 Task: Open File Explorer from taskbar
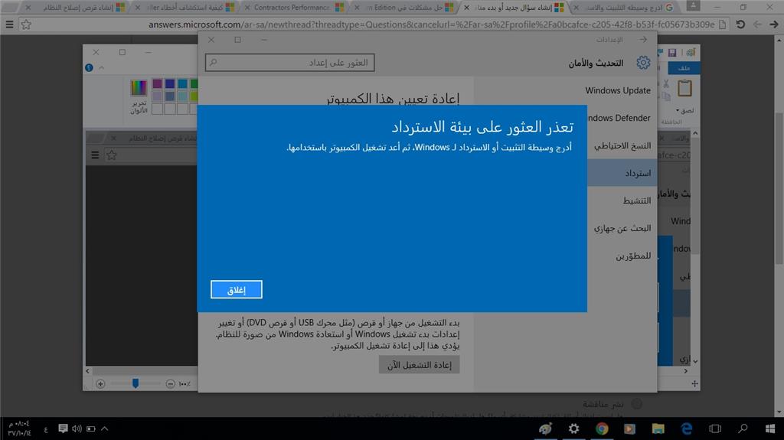coord(658,429)
